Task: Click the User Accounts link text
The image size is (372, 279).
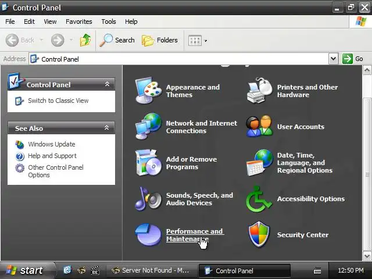Action: [x=301, y=127]
